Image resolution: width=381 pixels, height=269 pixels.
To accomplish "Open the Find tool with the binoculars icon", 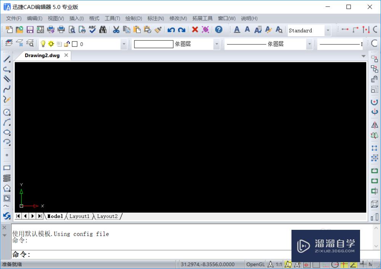I will pyautogui.click(x=102, y=29).
